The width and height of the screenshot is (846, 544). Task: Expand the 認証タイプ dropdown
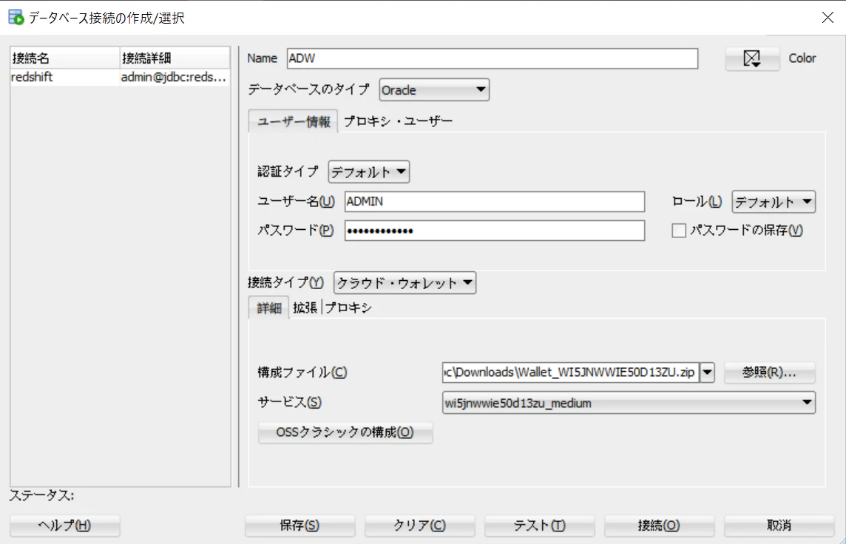(x=368, y=172)
